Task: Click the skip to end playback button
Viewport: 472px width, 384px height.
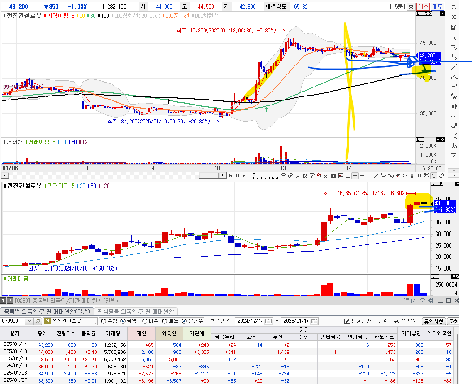Action: click(244, 175)
